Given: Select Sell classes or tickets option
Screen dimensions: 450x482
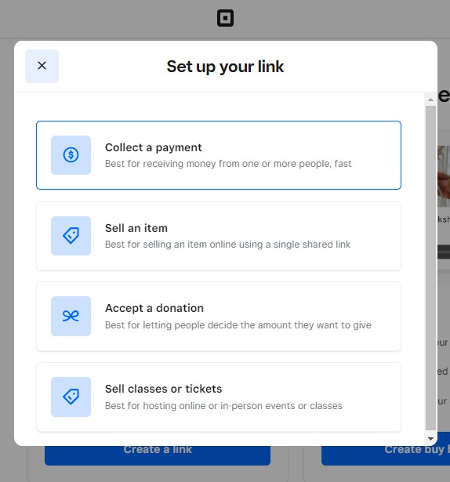Looking at the screenshot, I should 219,397.
